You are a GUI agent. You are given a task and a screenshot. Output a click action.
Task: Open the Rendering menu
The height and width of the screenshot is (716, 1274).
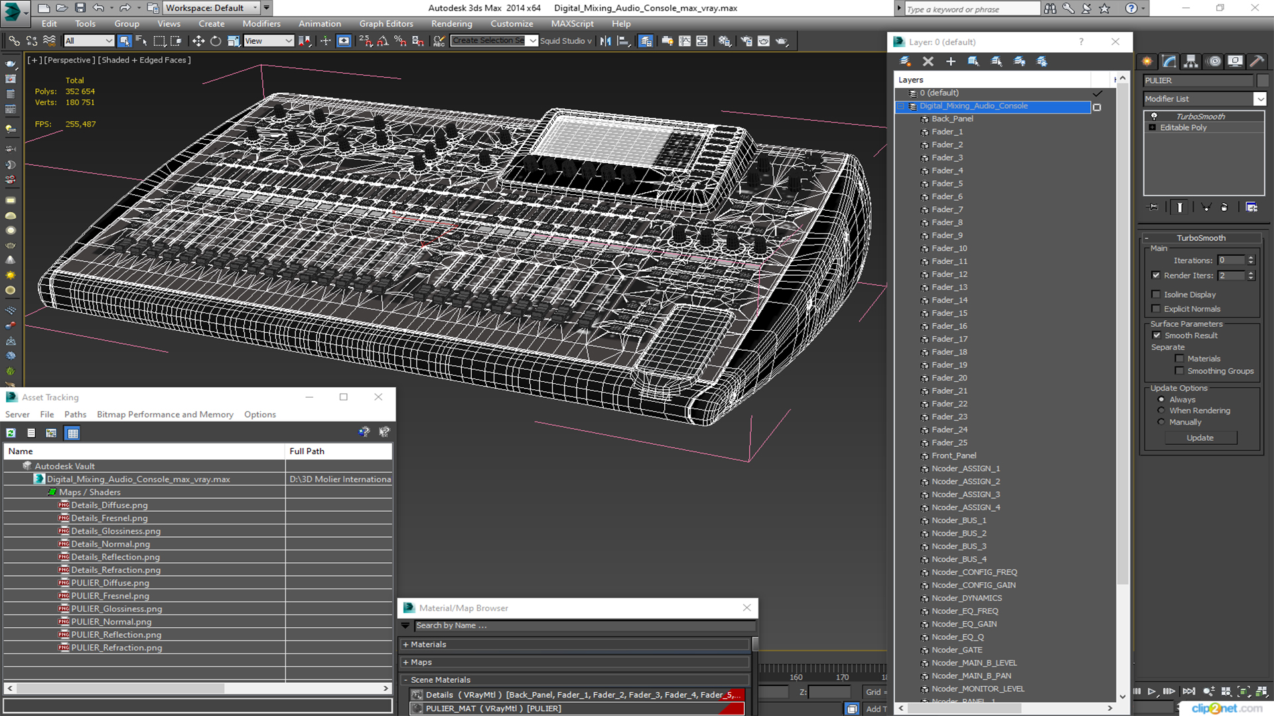451,24
